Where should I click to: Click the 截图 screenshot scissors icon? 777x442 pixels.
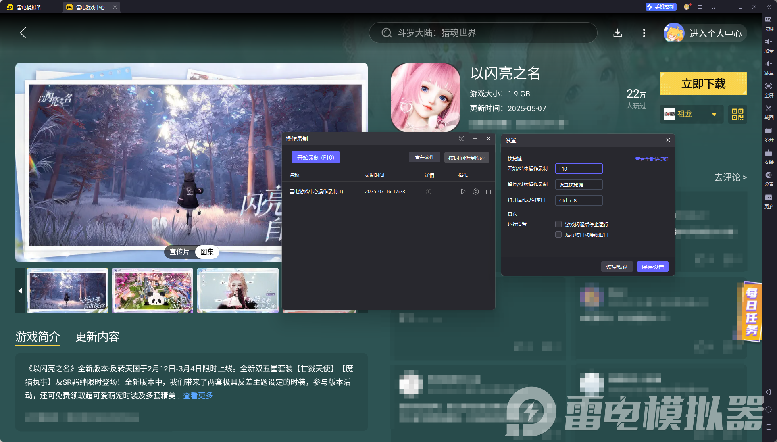pos(769,112)
